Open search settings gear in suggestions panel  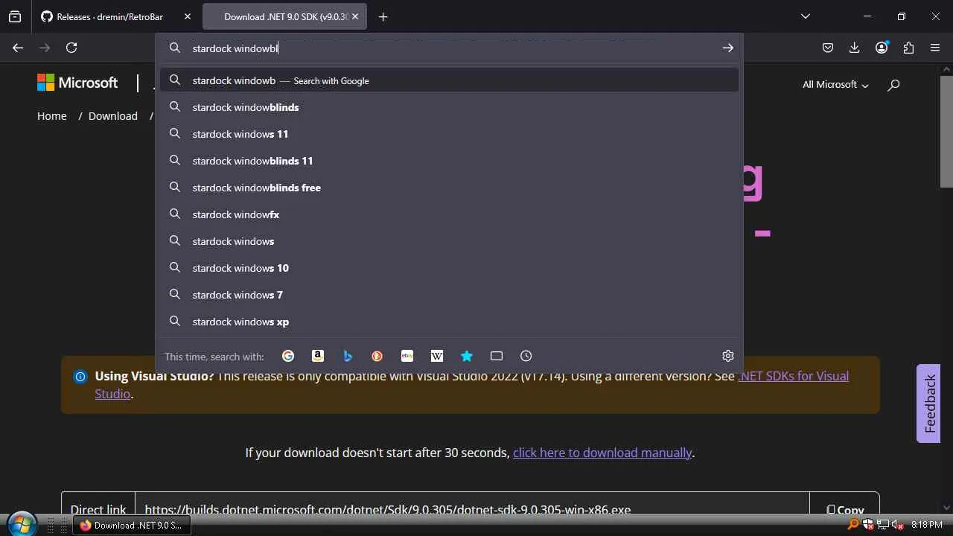[728, 356]
